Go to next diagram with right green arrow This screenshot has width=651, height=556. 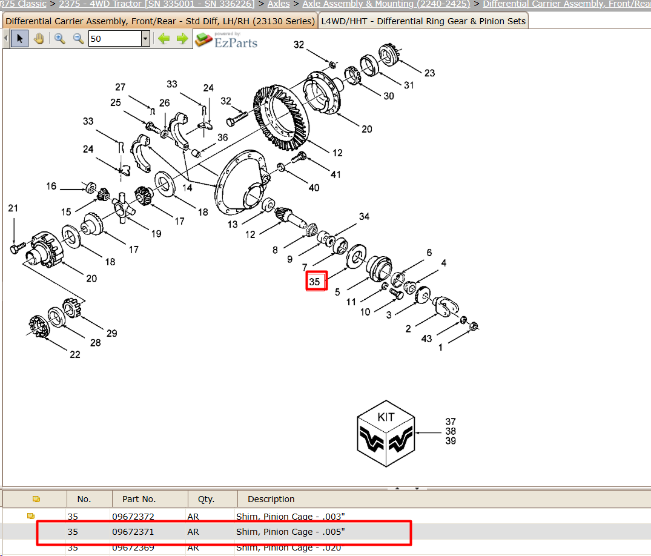point(182,39)
